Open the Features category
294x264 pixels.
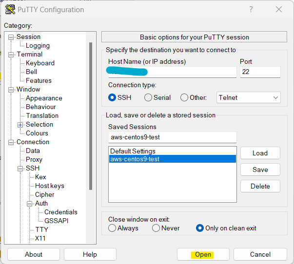point(39,80)
